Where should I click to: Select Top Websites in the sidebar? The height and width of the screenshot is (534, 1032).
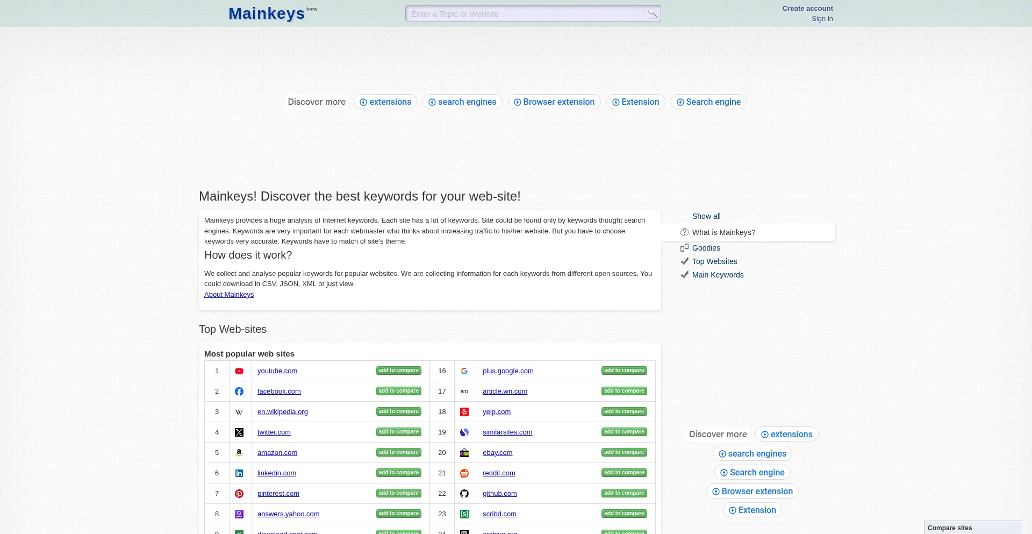click(714, 261)
